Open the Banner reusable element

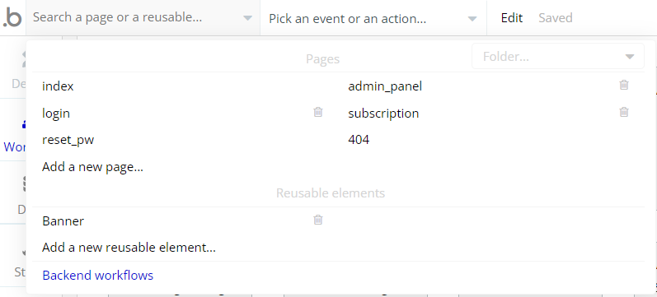(63, 220)
